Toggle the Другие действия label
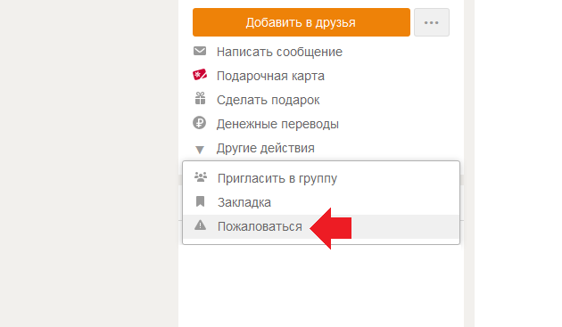562x327 pixels. pyautogui.click(x=266, y=148)
